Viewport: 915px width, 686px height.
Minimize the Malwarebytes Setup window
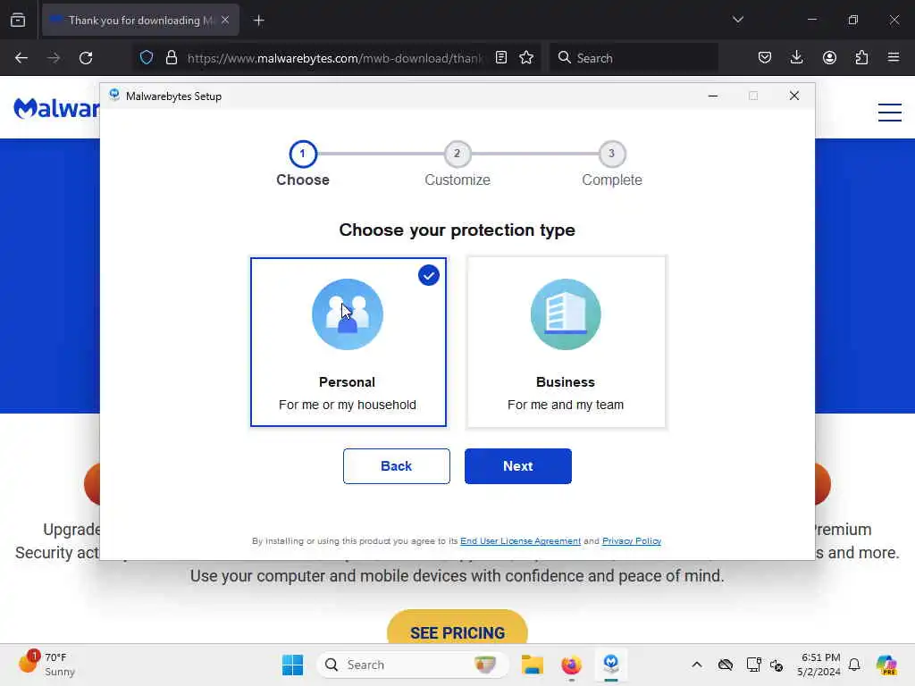(712, 96)
